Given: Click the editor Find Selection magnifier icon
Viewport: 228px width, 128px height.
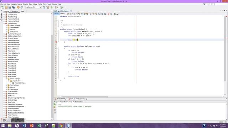Looking at the screenshot, I should click(79, 14).
